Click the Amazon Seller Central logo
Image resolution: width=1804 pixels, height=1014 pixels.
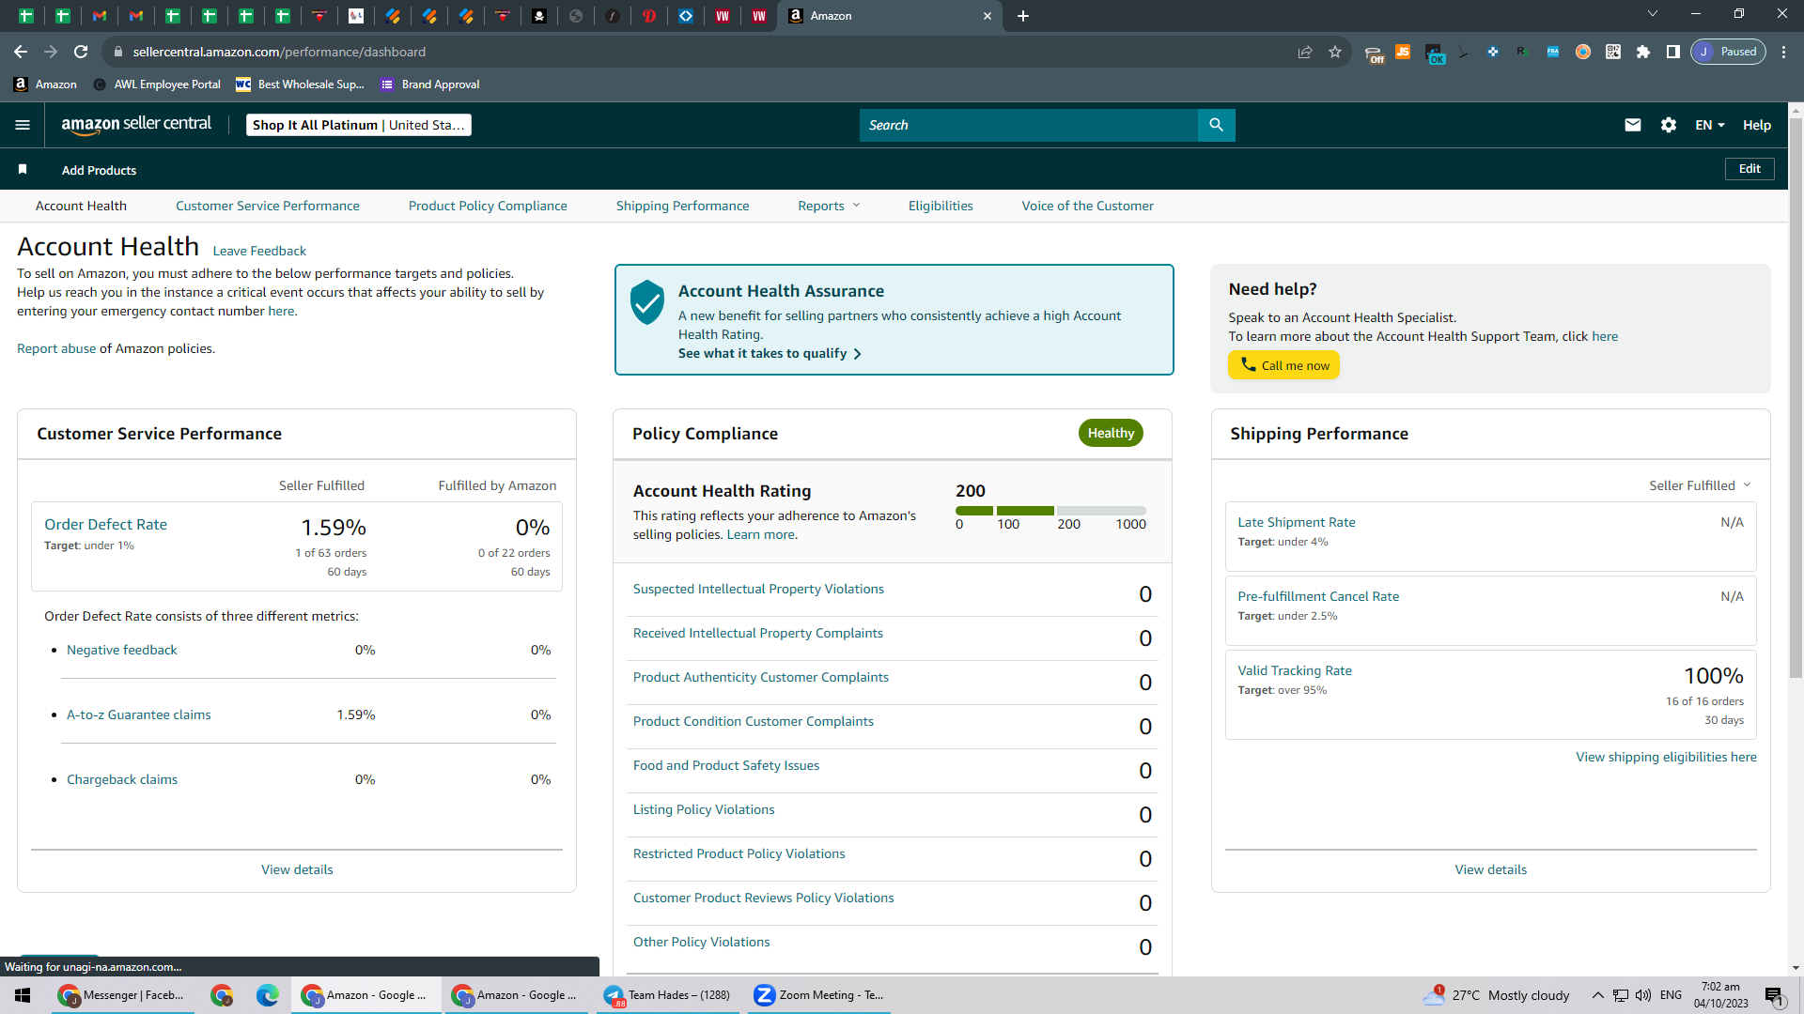[136, 125]
